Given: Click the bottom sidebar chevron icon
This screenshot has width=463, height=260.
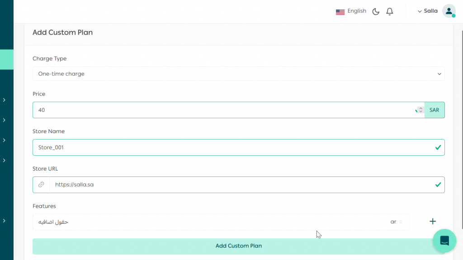Looking at the screenshot, I should click(5, 221).
